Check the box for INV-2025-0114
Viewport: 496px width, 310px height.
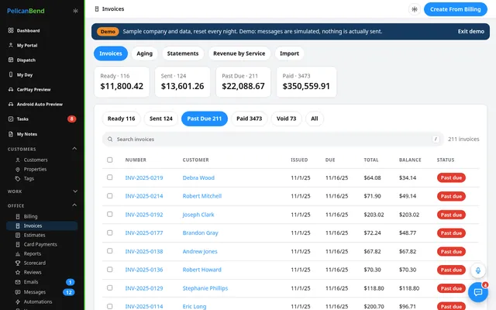pos(110,306)
